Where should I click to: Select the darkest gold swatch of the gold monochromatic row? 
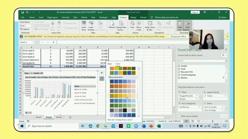coord(112,96)
